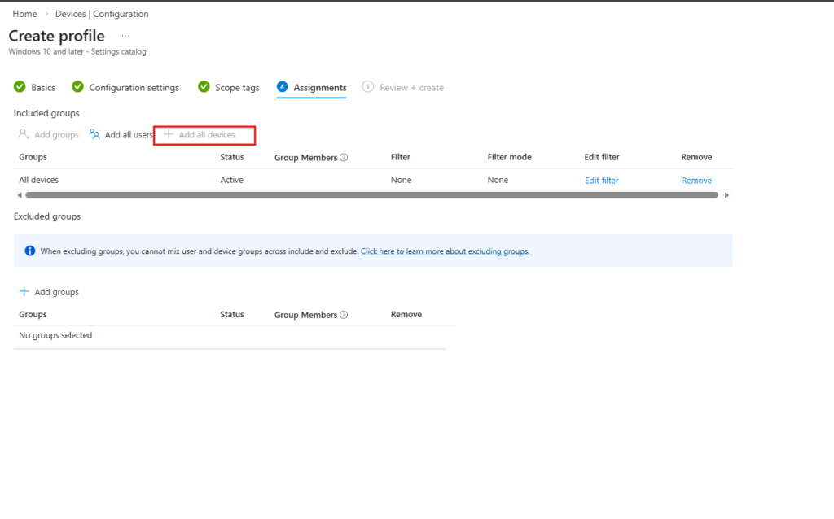Viewport: 834px width, 519px height.
Task: Click the Basics step green checkmark icon
Action: click(x=20, y=87)
